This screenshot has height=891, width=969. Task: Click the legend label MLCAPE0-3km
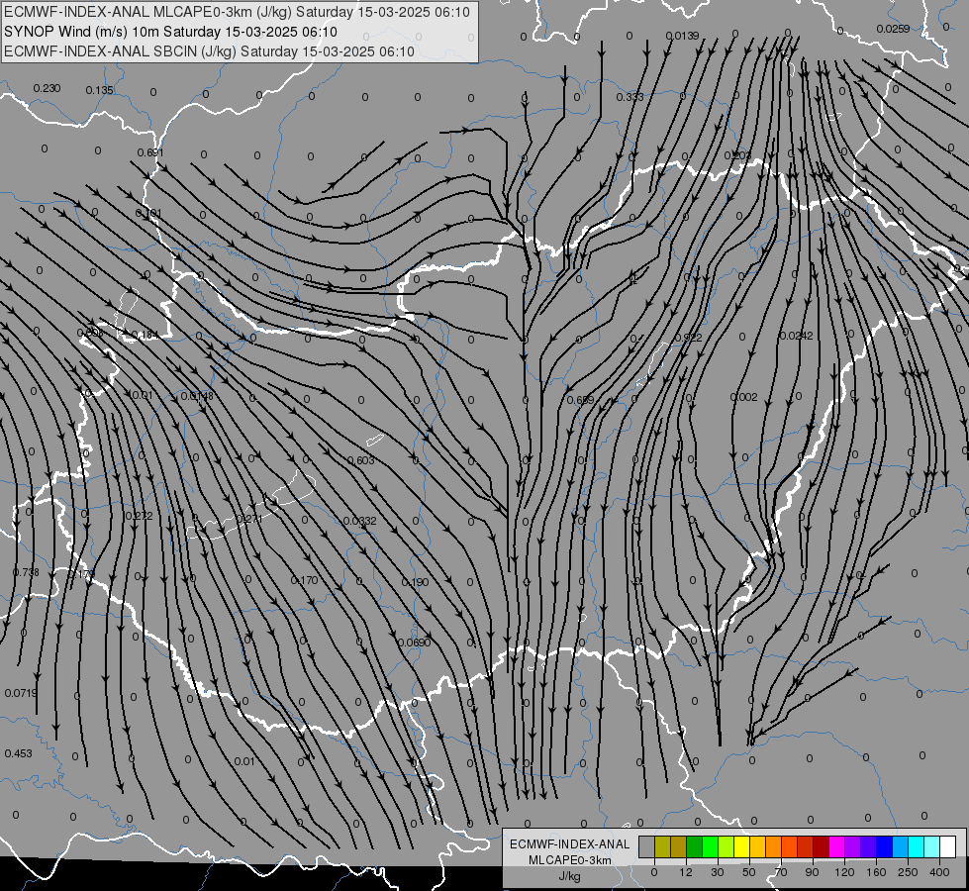(x=570, y=860)
